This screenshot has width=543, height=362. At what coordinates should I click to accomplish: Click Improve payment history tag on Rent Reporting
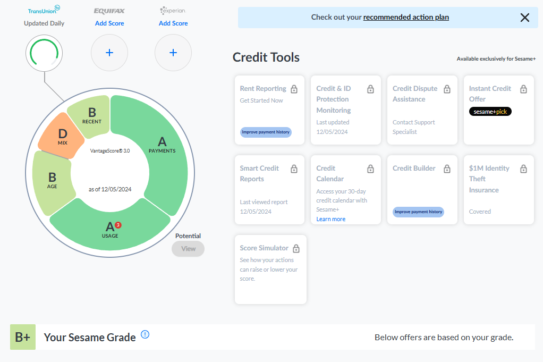(x=266, y=132)
